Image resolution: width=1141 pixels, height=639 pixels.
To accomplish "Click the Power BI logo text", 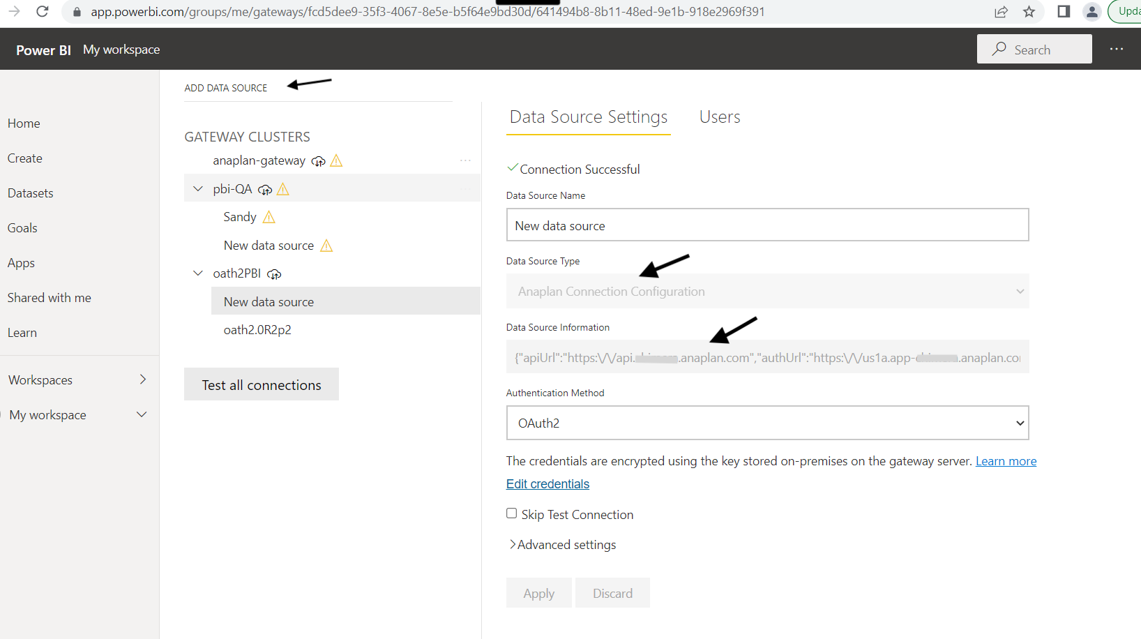I will (43, 50).
